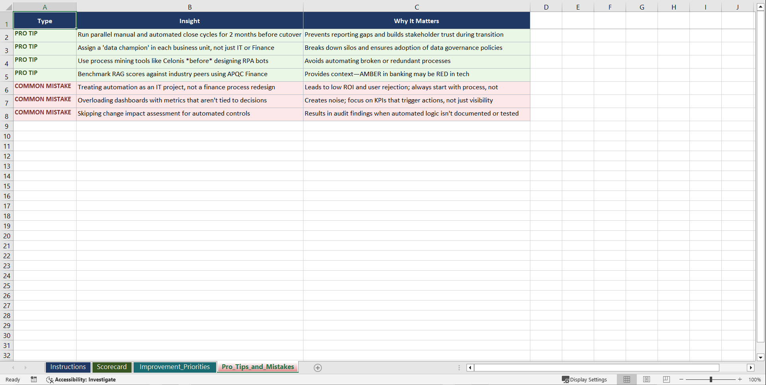
Task: Add a new worksheet with the plus button
Action: 318,367
